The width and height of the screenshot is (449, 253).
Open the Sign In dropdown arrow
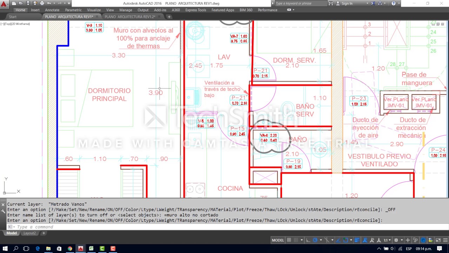click(367, 3)
